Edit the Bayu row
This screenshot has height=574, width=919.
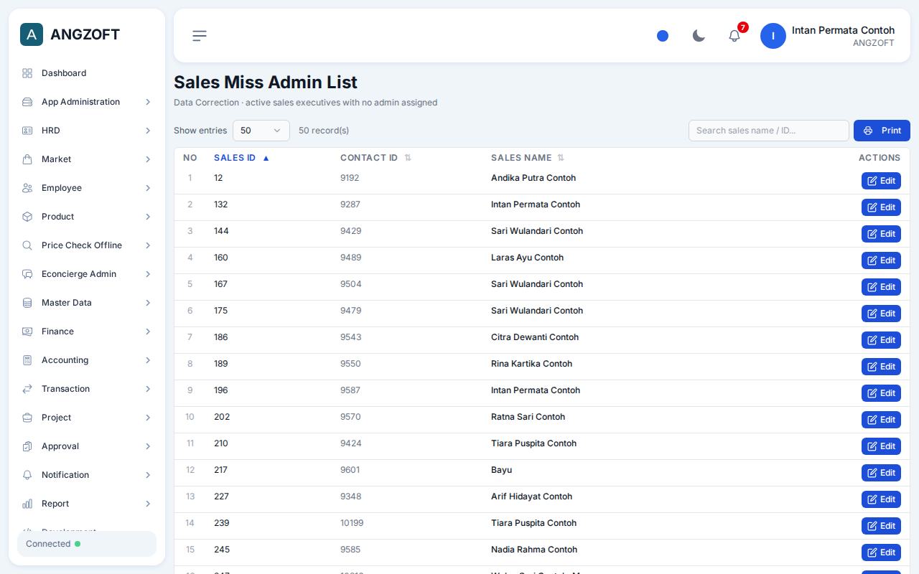[x=881, y=473]
